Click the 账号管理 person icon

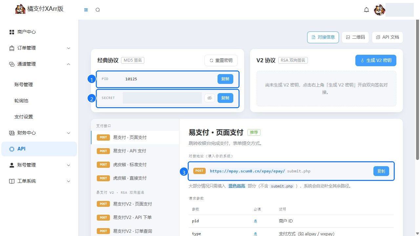point(12,165)
